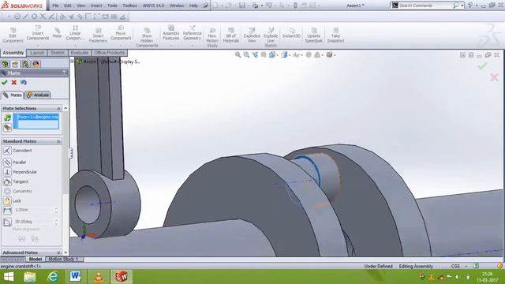Screen dimensions: 505x284
Task: Open ANSYS 14.5 menu
Action: point(153,6)
